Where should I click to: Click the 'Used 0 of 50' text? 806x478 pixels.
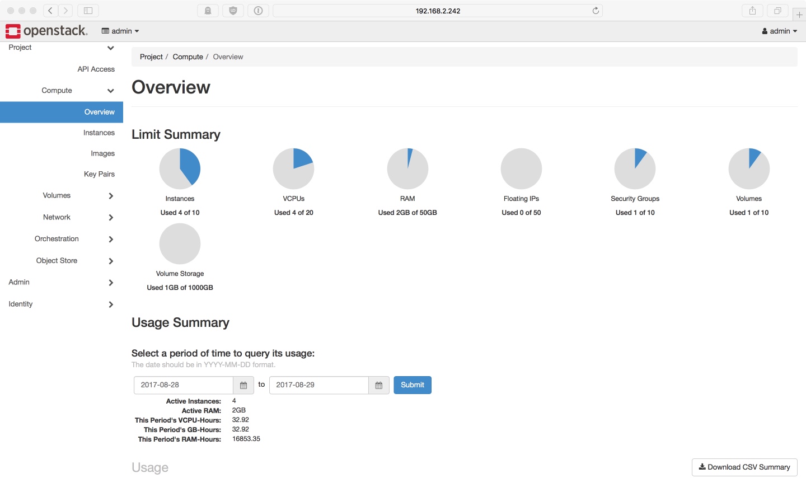(x=521, y=213)
